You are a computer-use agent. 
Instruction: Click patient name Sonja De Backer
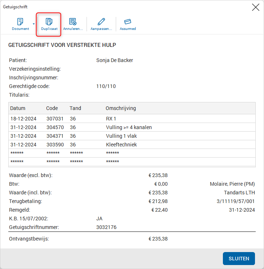(115, 60)
